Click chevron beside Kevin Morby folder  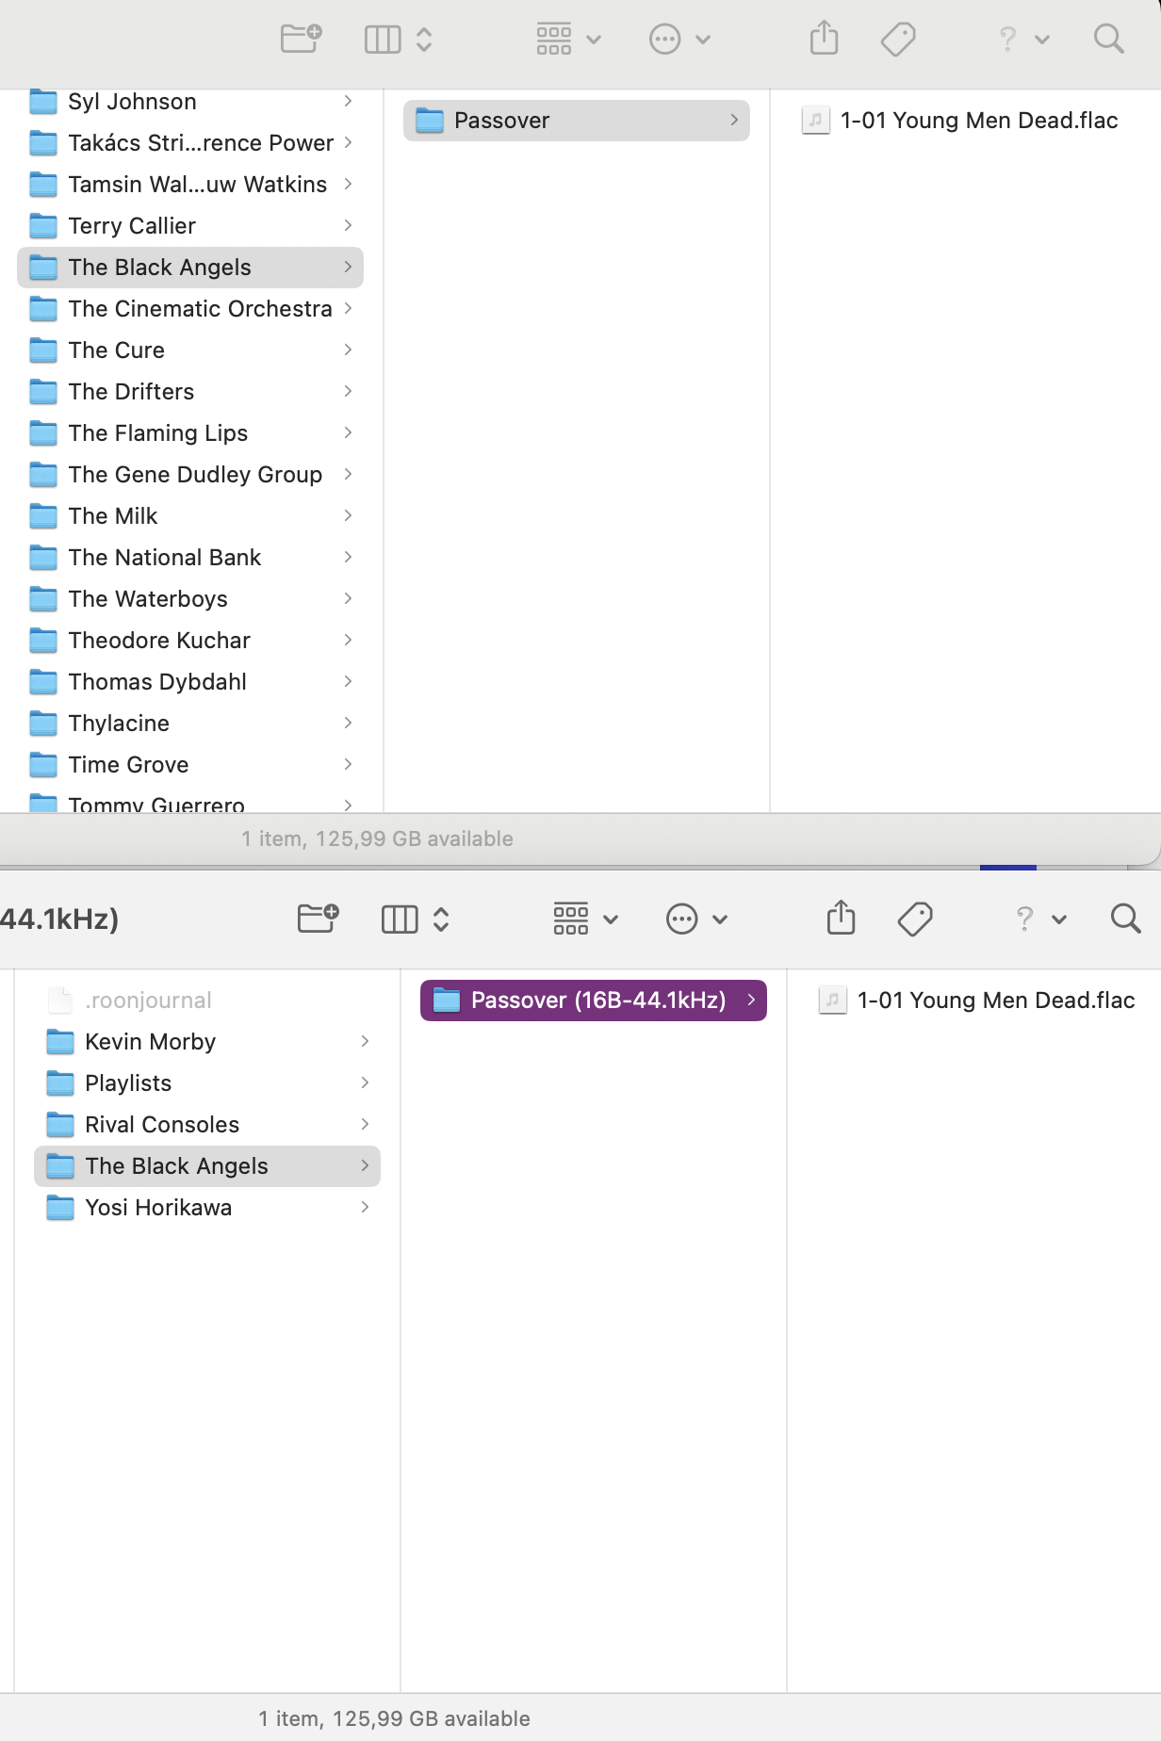pos(365,1042)
